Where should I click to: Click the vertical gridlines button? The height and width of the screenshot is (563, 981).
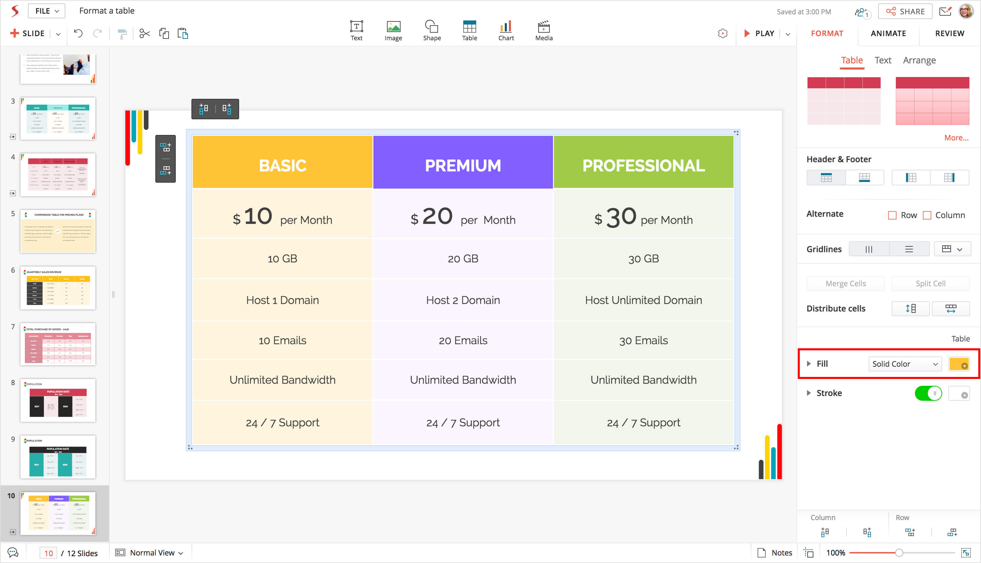click(869, 249)
